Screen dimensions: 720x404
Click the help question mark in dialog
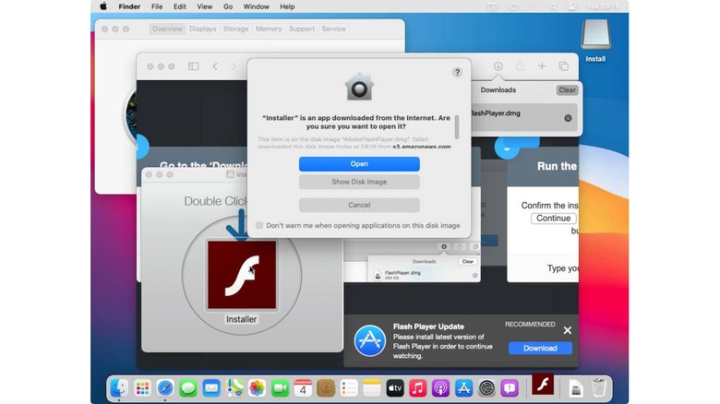click(457, 72)
